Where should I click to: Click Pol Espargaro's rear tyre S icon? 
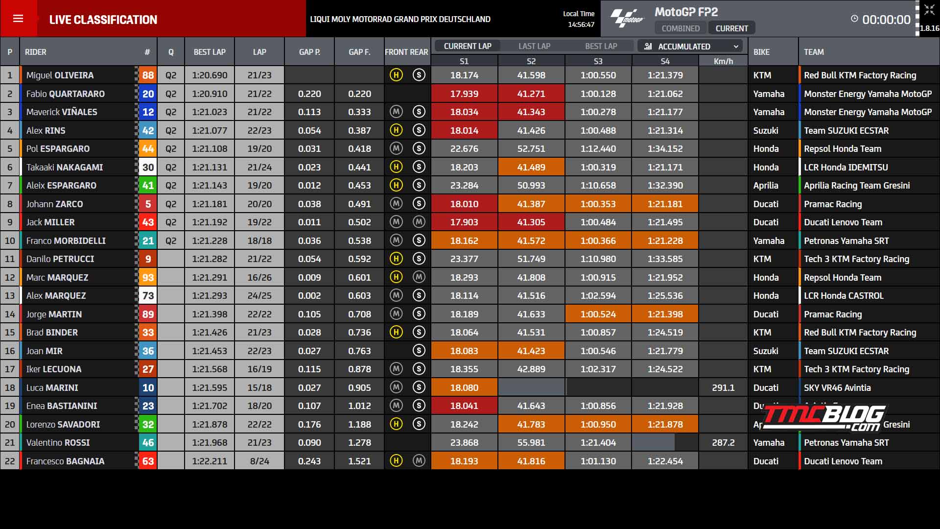(x=419, y=148)
